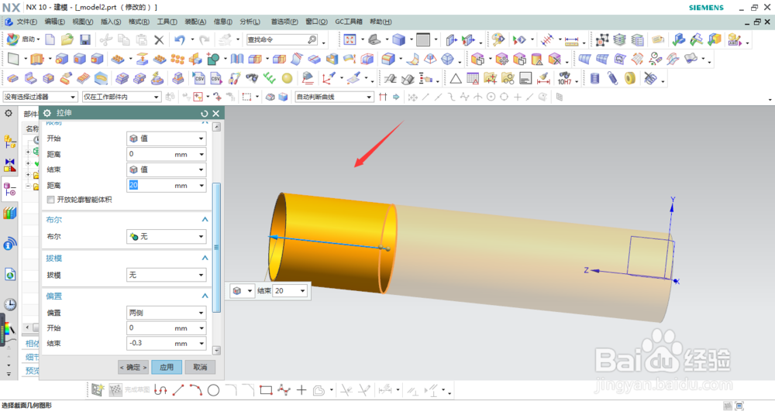Click the line sketch tool at bottom

[178, 391]
